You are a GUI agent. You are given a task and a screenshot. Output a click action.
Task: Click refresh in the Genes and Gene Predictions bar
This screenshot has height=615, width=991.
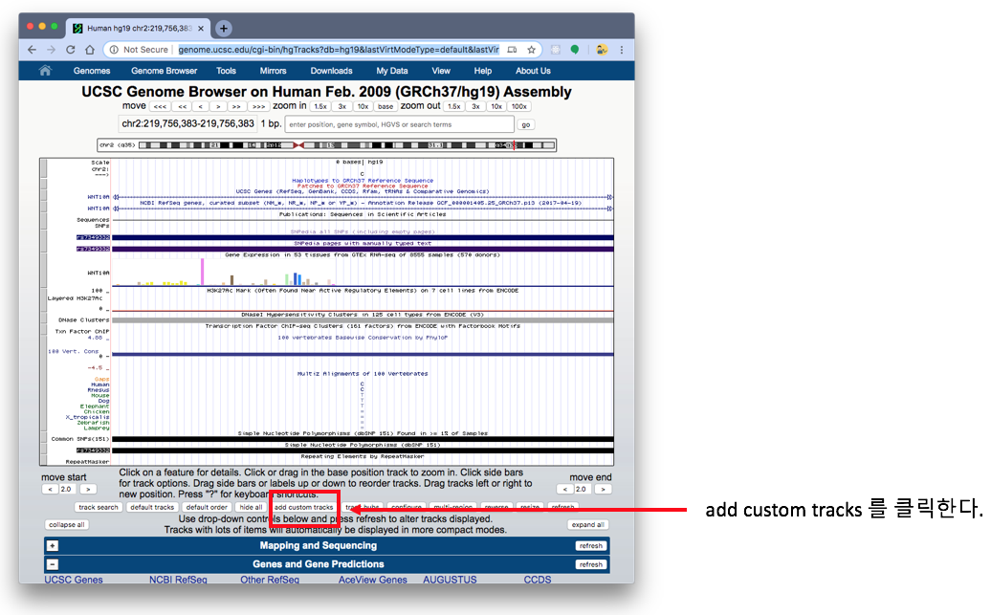point(591,565)
